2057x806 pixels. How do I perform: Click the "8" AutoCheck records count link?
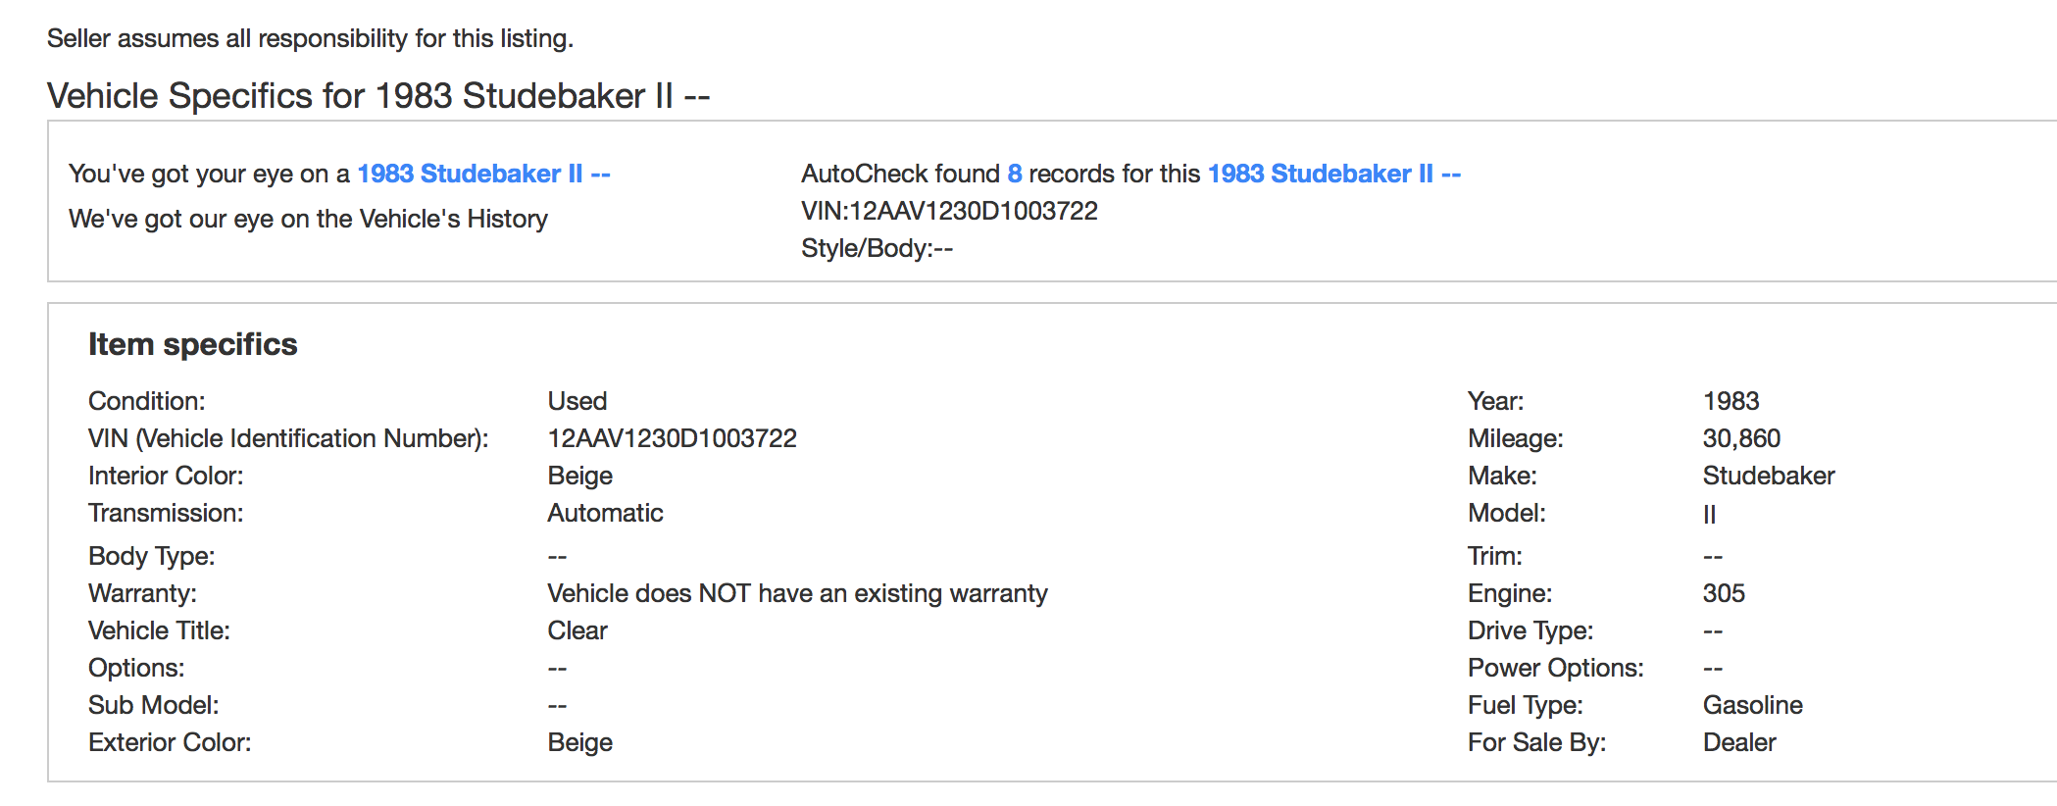tap(1014, 174)
